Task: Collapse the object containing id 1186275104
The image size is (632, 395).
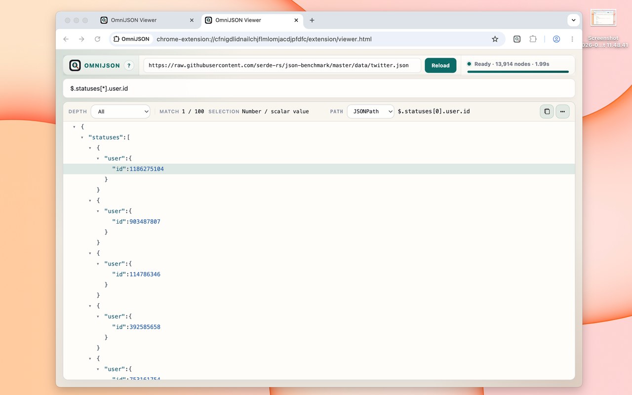Action: (x=90, y=148)
